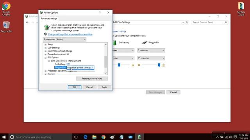Open the Power saver [Active] plan dropdown
250x140 pixels.
click(x=64, y=39)
